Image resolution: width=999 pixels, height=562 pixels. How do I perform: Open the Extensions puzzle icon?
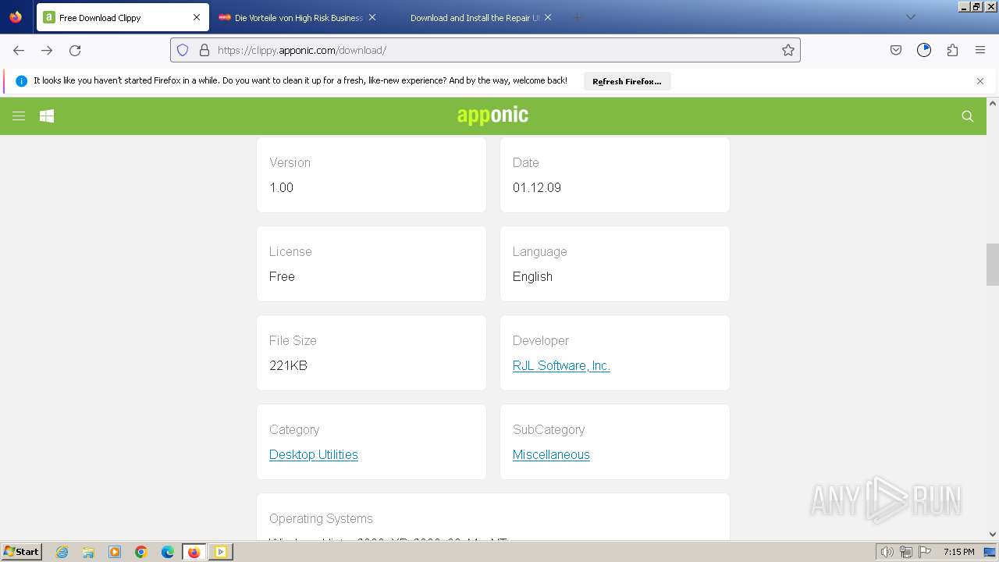coord(952,50)
